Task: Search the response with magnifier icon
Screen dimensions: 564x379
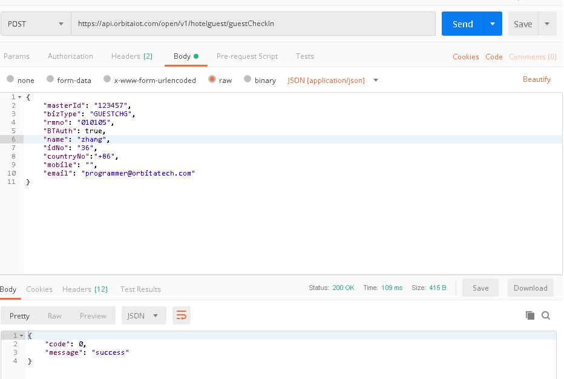Action: click(x=546, y=315)
